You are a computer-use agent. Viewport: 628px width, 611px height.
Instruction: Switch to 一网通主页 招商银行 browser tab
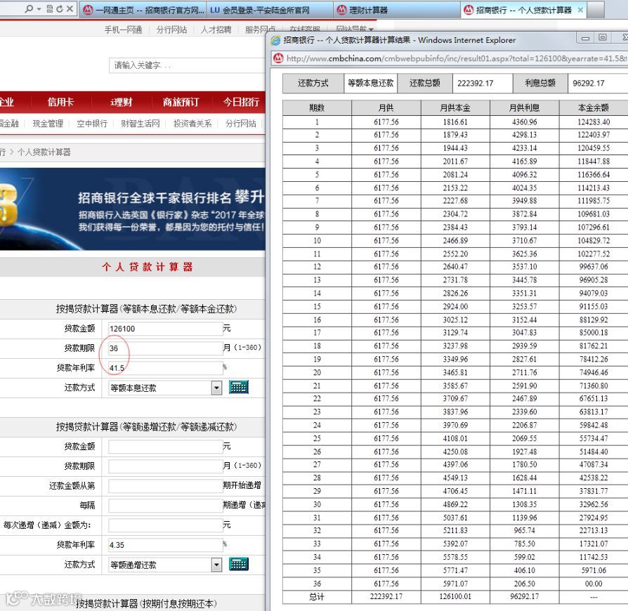point(143,10)
